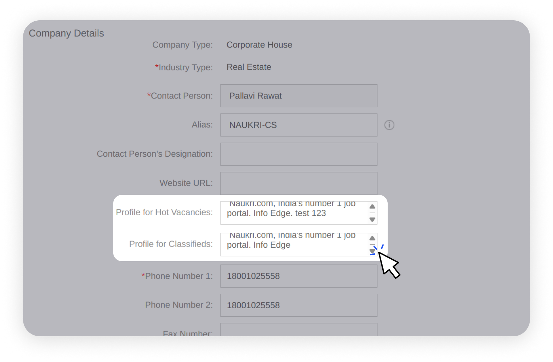Select Contact Person's Designation input box
Screen dimensions: 553x362
[x=299, y=154]
